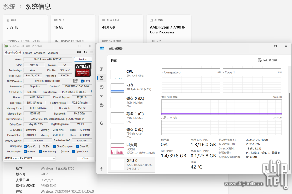The width and height of the screenshot is (292, 194).
Task: Click the RAM card icon
Action: pos(104,20)
